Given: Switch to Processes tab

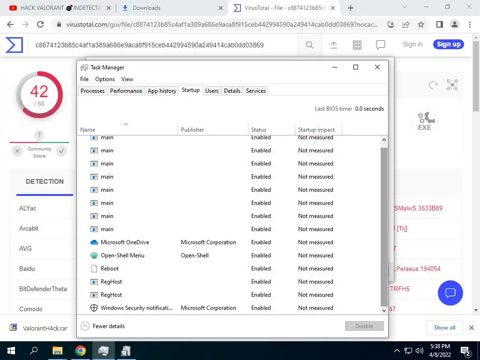Looking at the screenshot, I should pos(92,90).
